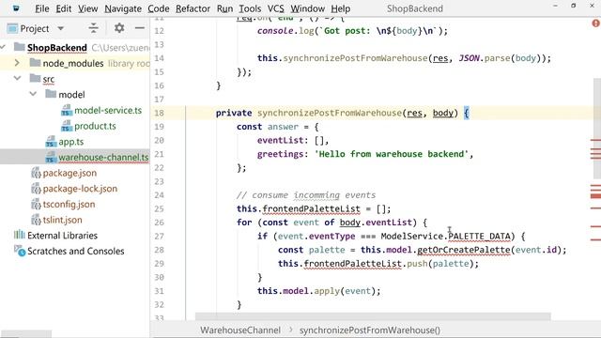Hide the Project tool window
601x338 pixels.
pyautogui.click(x=140, y=28)
